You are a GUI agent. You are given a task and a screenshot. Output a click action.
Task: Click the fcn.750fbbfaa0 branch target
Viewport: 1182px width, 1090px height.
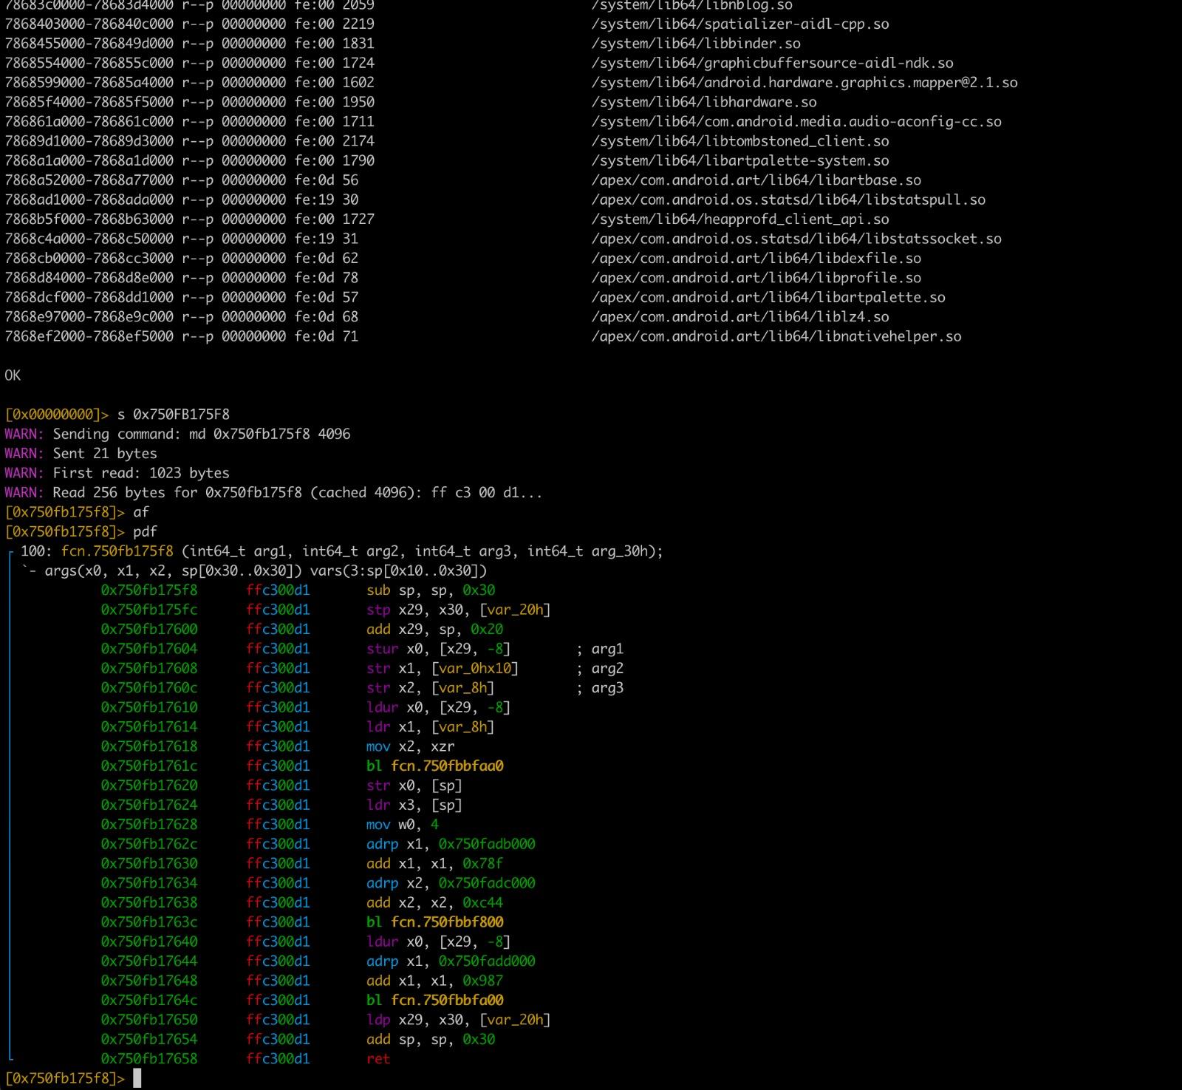pyautogui.click(x=447, y=766)
